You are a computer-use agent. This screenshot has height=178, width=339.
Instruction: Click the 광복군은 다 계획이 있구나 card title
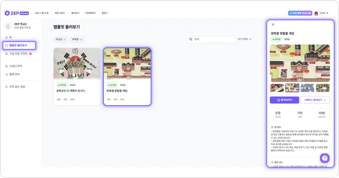71,91
